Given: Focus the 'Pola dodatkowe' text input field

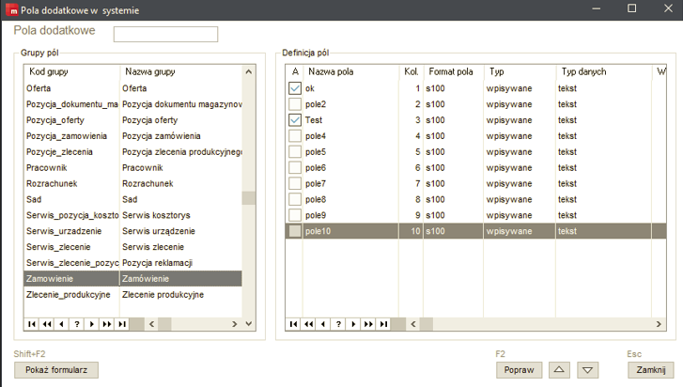Looking at the screenshot, I should pos(165,34).
